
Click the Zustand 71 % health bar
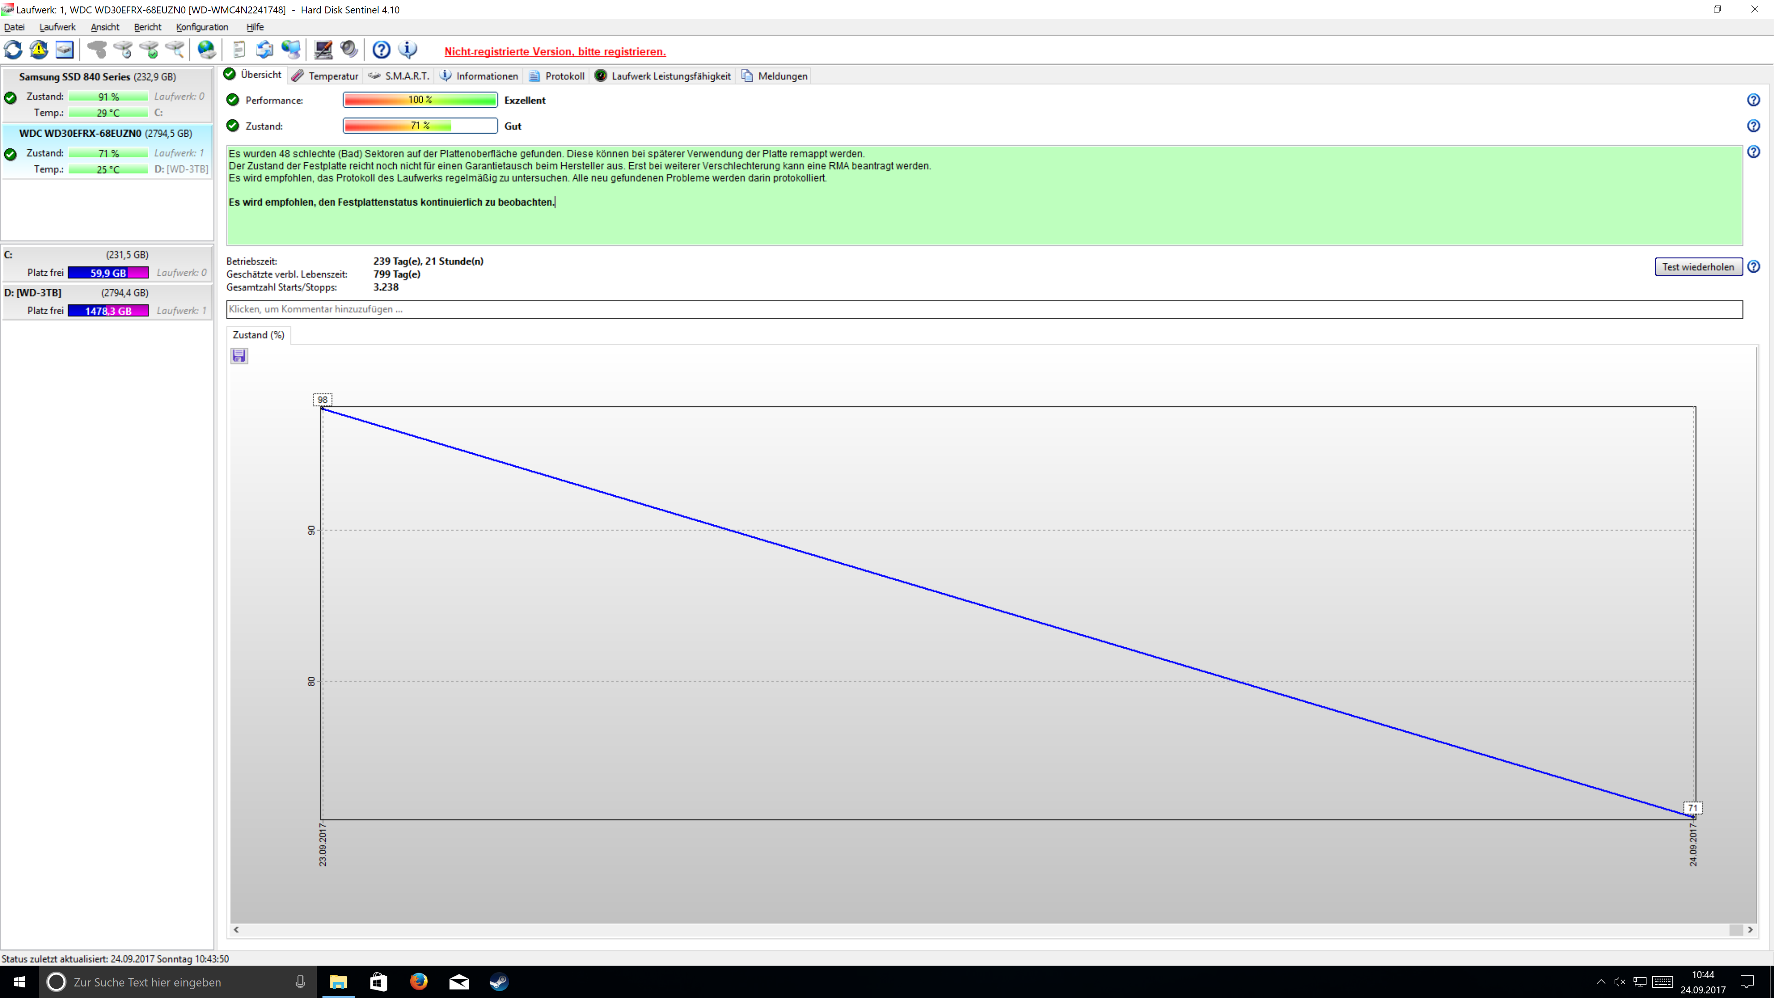pos(420,125)
